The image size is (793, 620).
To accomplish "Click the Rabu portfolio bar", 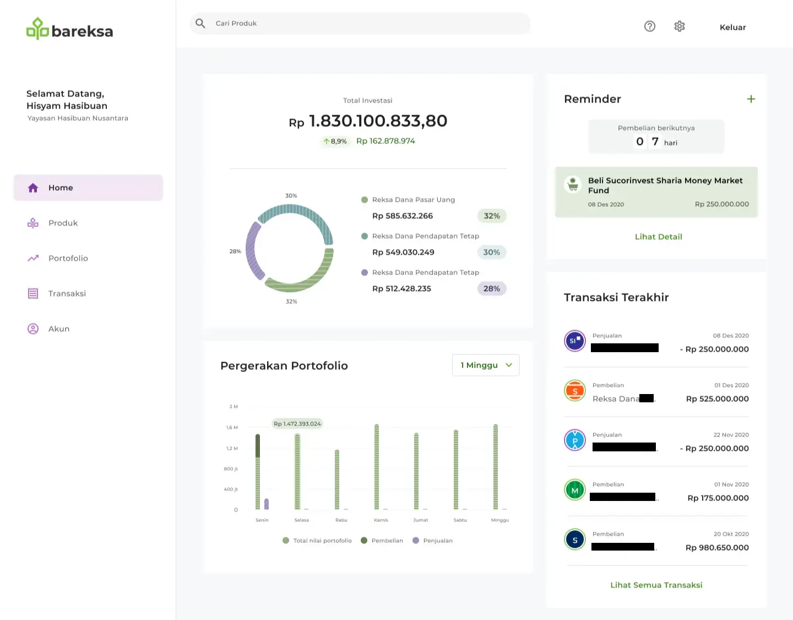I will (x=337, y=479).
